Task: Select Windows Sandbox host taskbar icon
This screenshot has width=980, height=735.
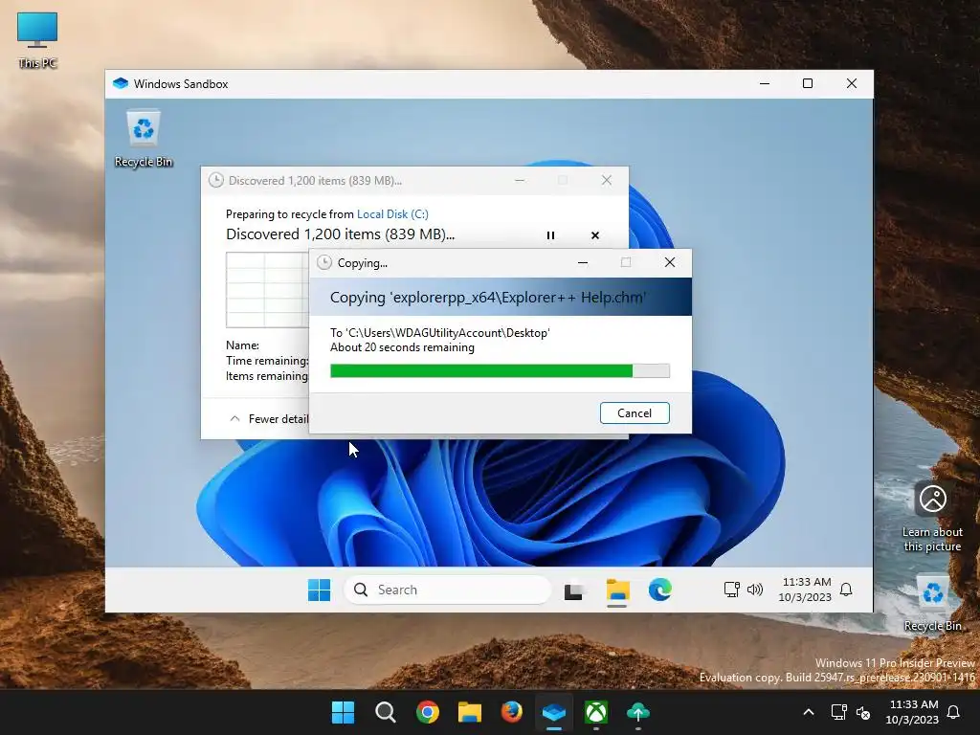Action: coord(554,712)
